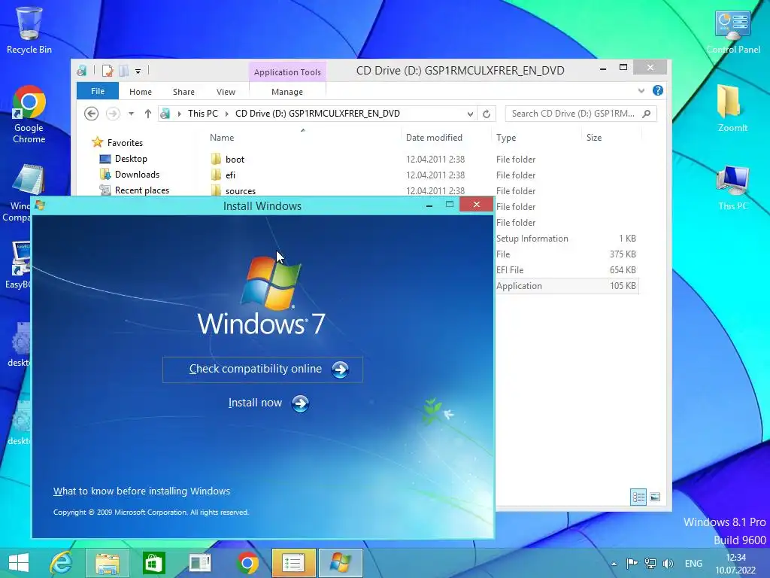Open Control Panel desktop icon
This screenshot has width=770, height=578.
coord(732,32)
